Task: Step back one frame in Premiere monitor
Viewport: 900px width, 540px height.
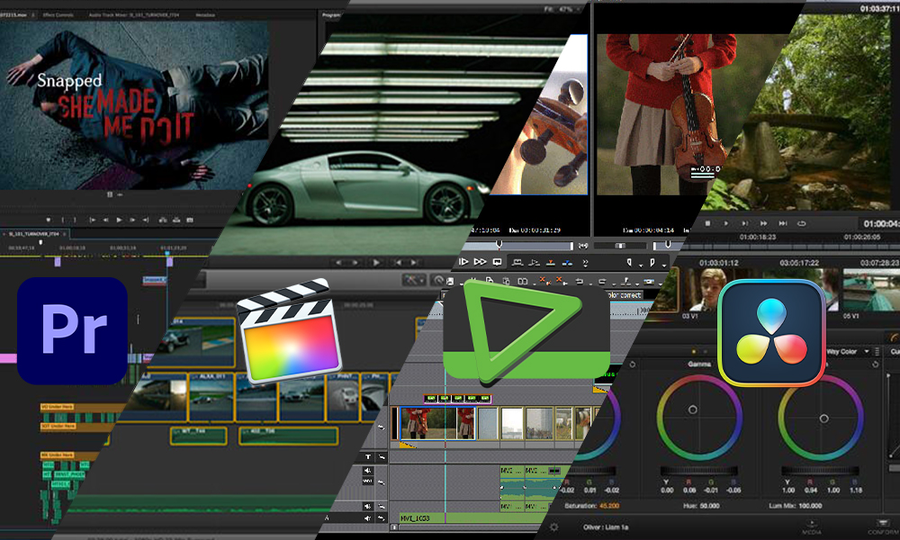Action: [x=105, y=220]
